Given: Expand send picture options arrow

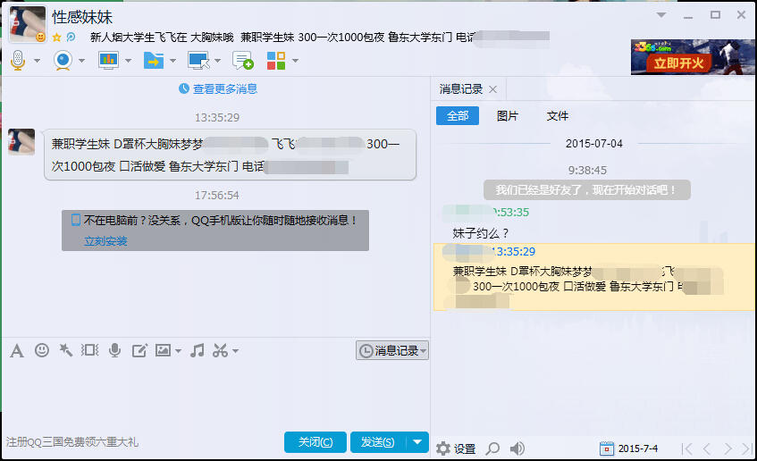Looking at the screenshot, I should pyautogui.click(x=178, y=351).
